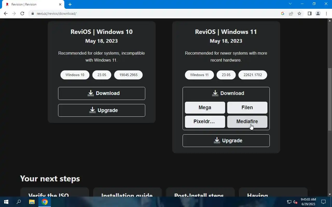Click the scrollbar up arrow

pos(330,20)
